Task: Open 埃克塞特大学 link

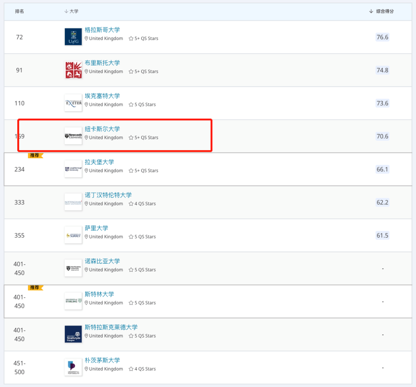Action: (102, 96)
